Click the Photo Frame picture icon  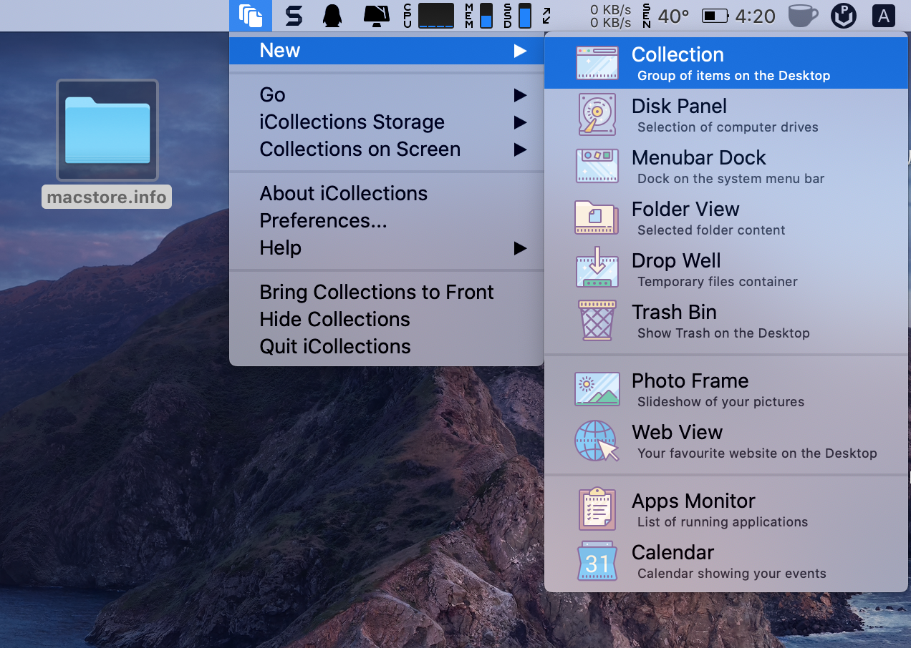597,389
